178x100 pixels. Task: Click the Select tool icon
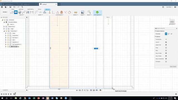[89, 12]
